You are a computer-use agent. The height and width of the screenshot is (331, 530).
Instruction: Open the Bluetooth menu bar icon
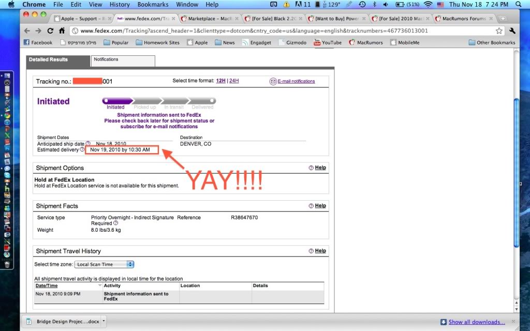[x=374, y=4]
